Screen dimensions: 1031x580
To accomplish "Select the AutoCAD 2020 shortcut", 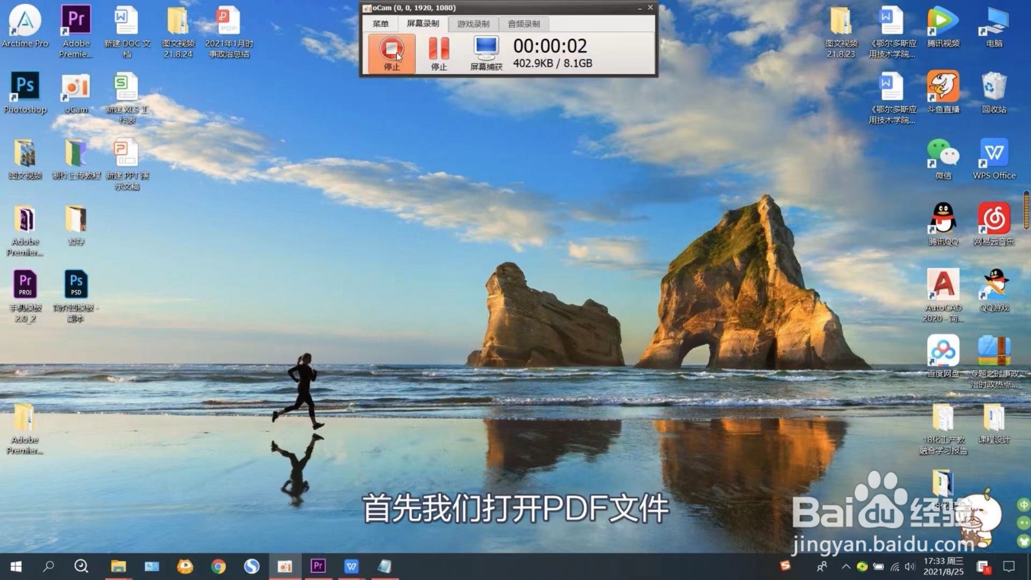I will click(943, 295).
